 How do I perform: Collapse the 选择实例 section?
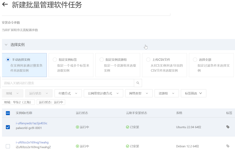[x=6, y=45]
